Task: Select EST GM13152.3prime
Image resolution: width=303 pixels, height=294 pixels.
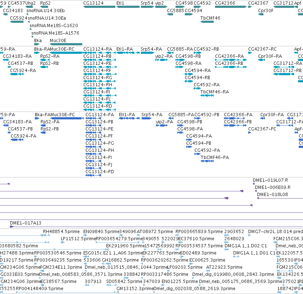Action: [135, 289]
